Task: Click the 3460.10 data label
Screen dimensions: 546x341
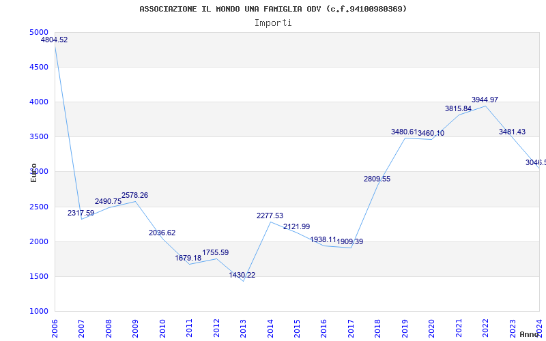Action: click(x=431, y=133)
